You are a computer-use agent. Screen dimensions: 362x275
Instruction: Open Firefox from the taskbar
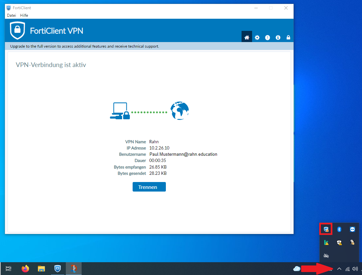coord(25,268)
